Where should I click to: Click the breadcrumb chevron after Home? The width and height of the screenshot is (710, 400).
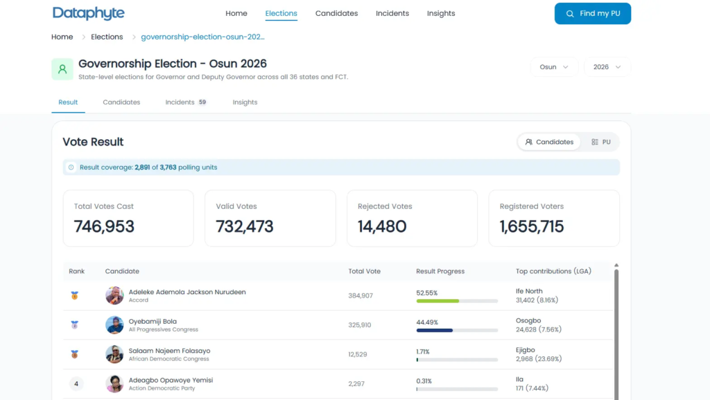click(83, 37)
